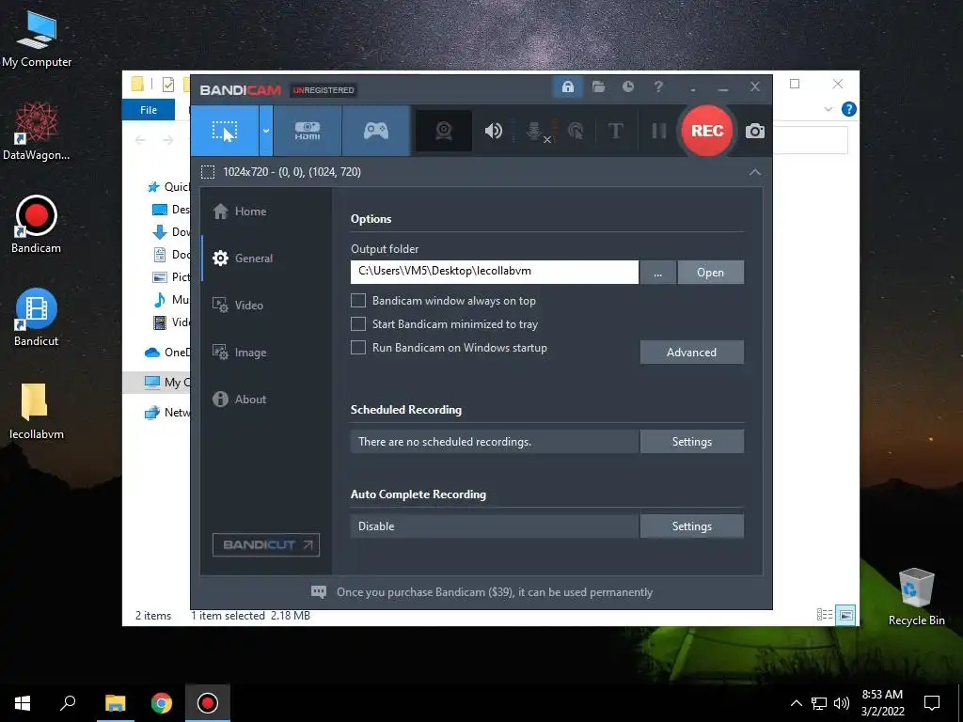Enable Start Bandicam minimized to tray
The image size is (963, 722).
tap(358, 323)
